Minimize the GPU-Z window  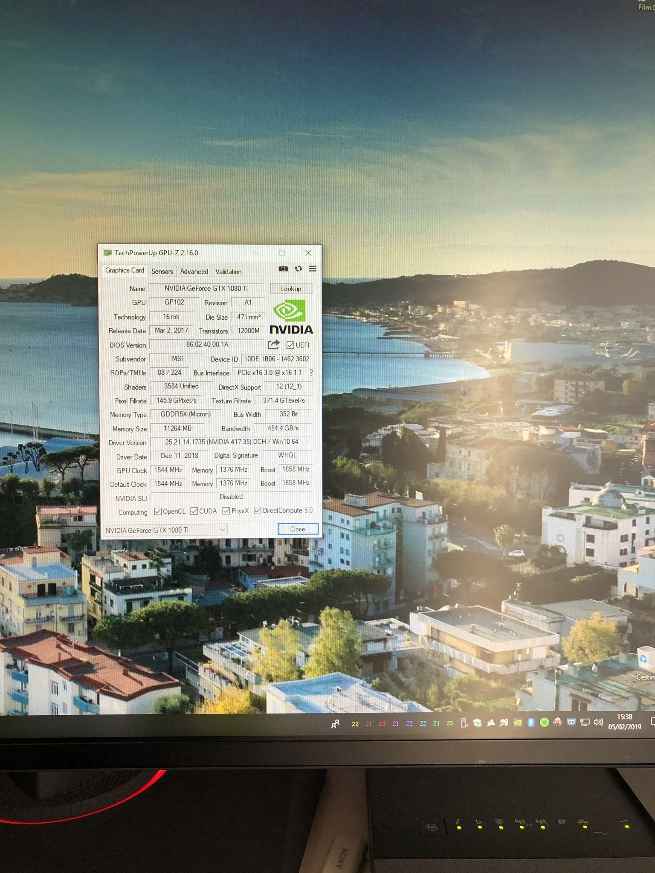256,253
